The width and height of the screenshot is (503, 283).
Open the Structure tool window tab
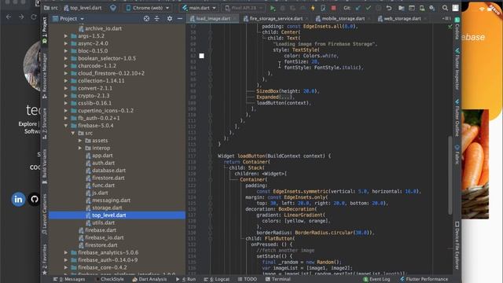click(45, 123)
